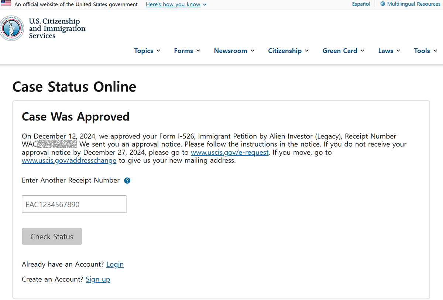This screenshot has width=443, height=300.
Task: Click "An official website of the United States government" text
Action: pos(76,4)
